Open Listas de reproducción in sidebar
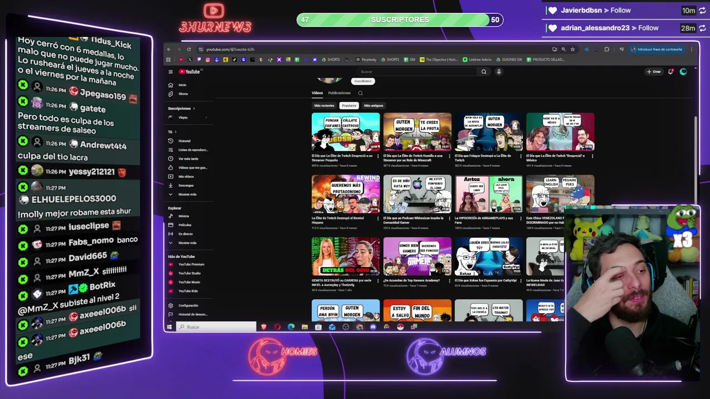The width and height of the screenshot is (710, 399). (x=188, y=150)
